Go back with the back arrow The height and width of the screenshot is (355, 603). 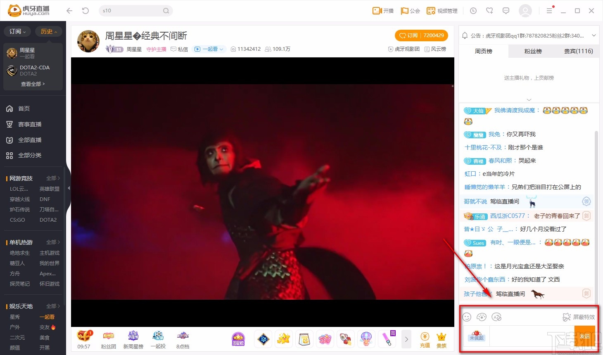point(69,11)
